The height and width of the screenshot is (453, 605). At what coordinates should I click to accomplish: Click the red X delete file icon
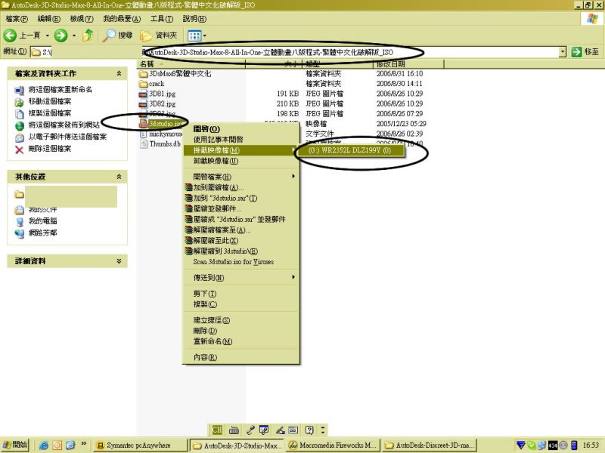tap(20, 149)
